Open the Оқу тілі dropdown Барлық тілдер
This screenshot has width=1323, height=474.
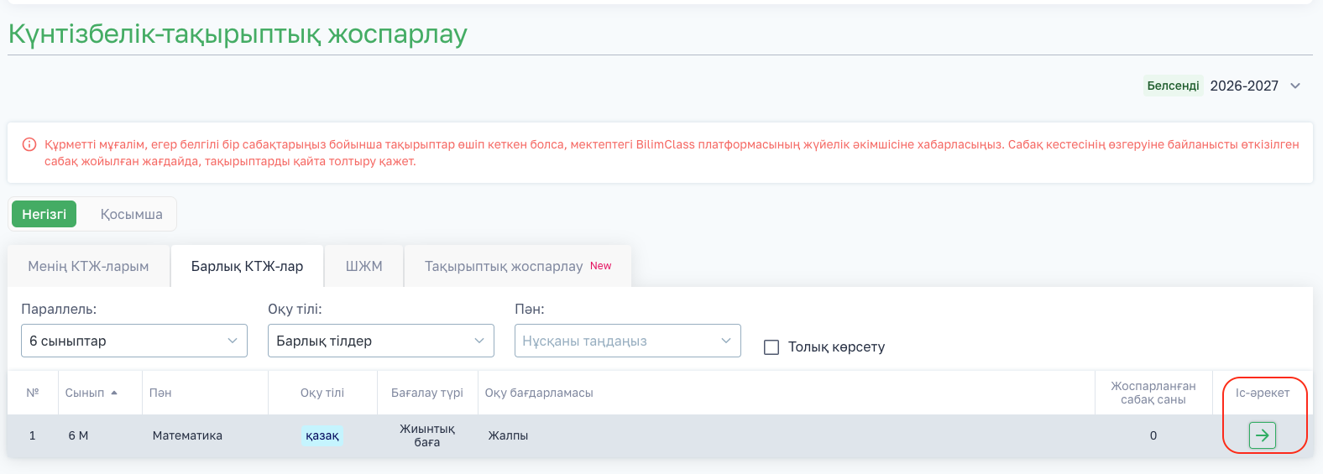tap(381, 341)
